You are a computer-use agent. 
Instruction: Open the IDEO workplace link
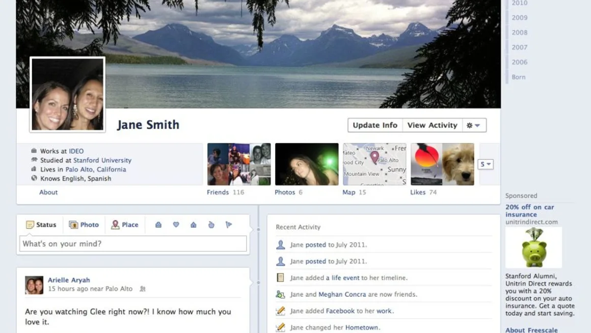point(76,151)
